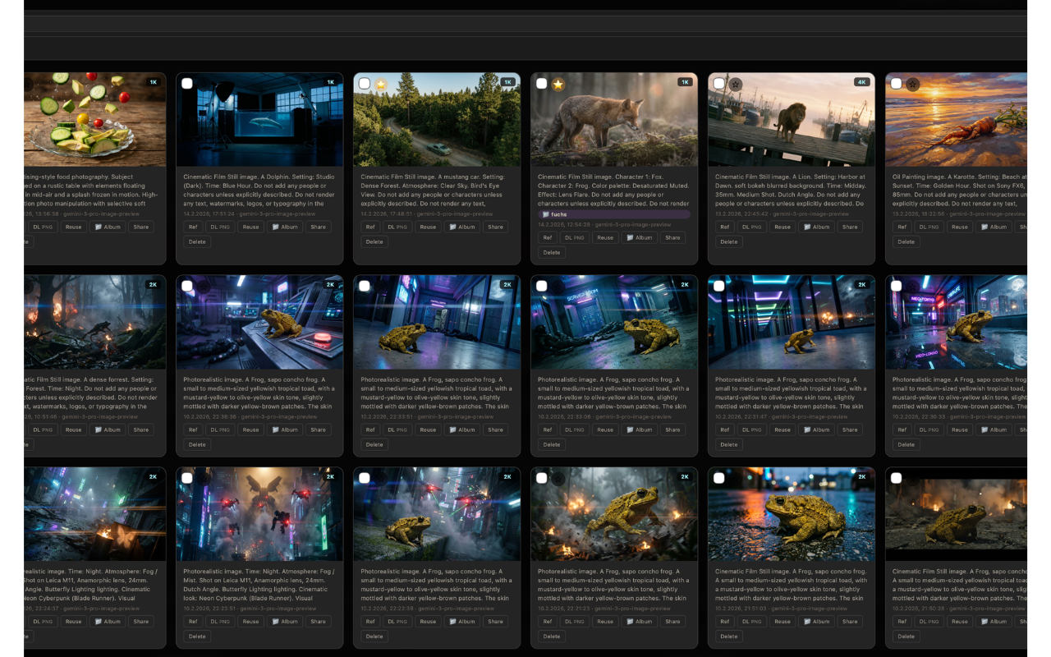Check the box on the fox image
The height and width of the screenshot is (657, 1051).
click(x=542, y=83)
